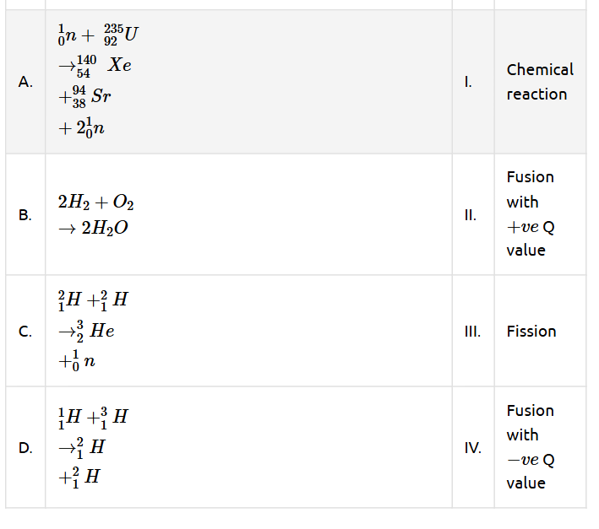Select the "Fission" text
599x529 pixels.
[x=531, y=332]
